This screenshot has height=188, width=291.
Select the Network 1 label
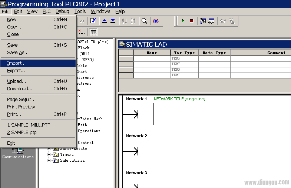[x=136, y=99]
